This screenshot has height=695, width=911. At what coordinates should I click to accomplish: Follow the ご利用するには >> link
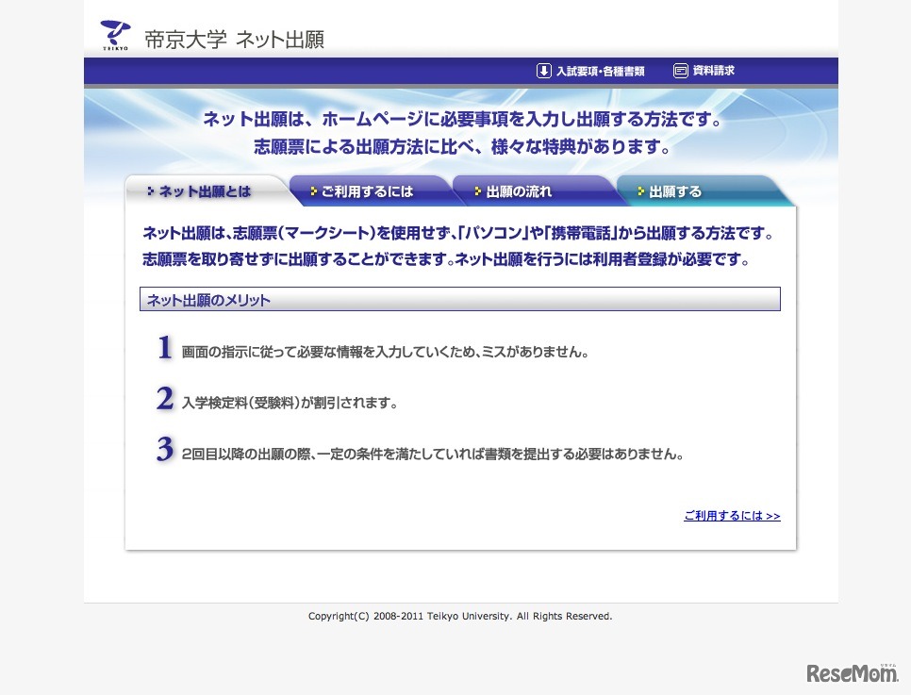click(x=732, y=516)
